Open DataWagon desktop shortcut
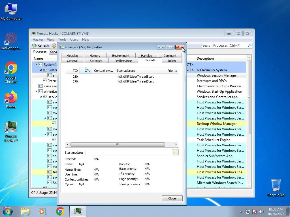This screenshot has width=290, height=217. pos(11,41)
